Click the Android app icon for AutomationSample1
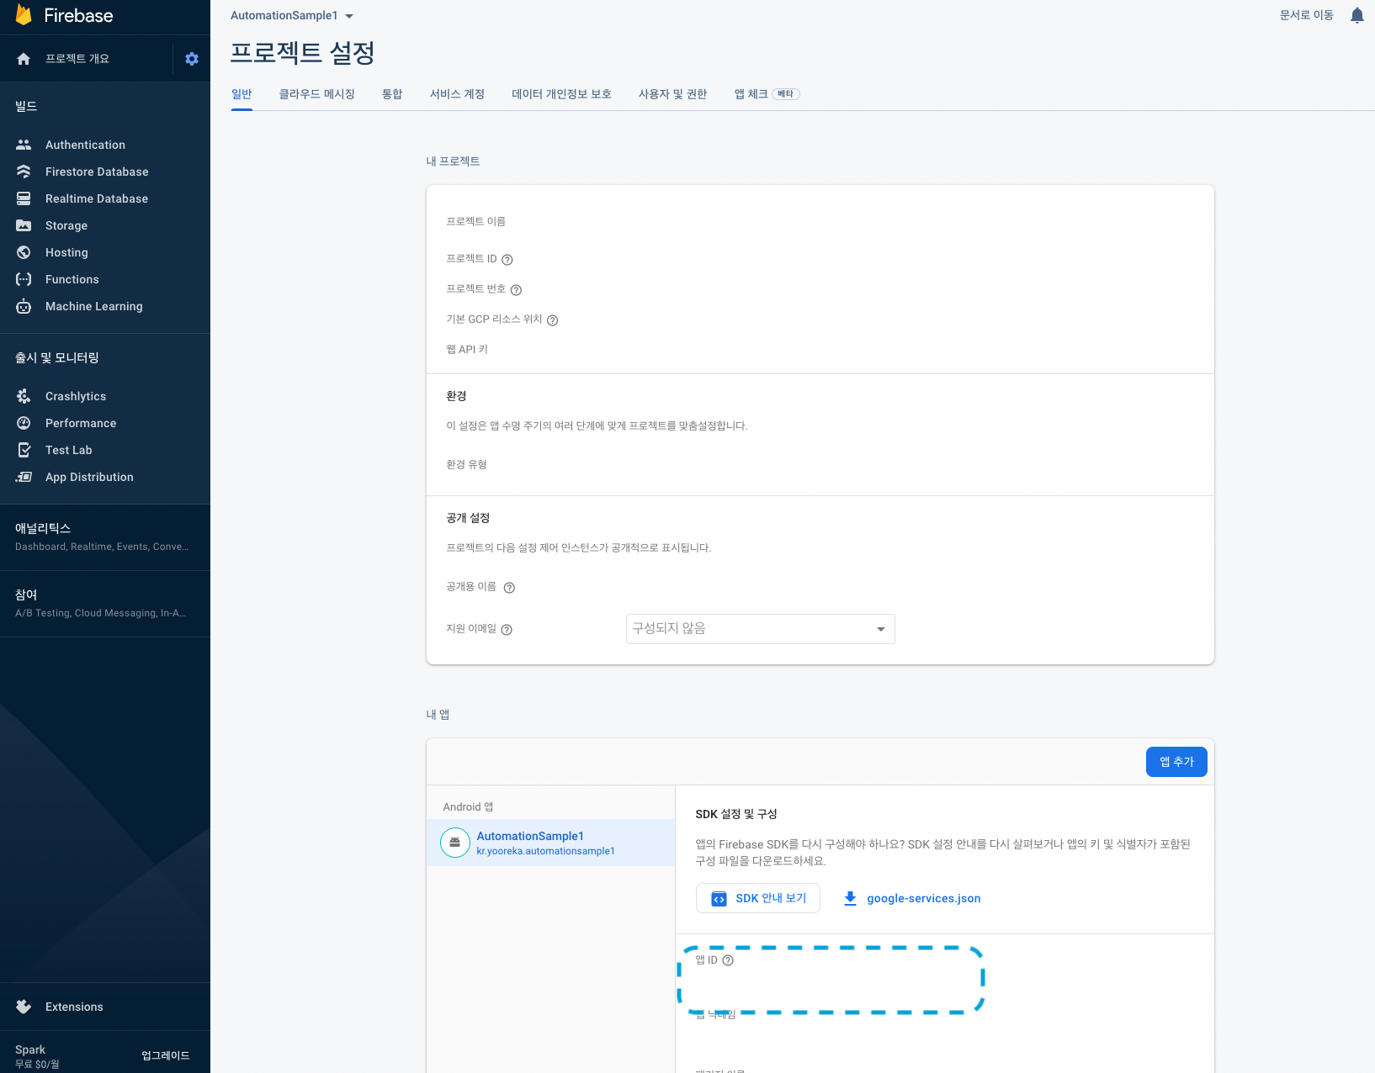 pyautogui.click(x=455, y=843)
